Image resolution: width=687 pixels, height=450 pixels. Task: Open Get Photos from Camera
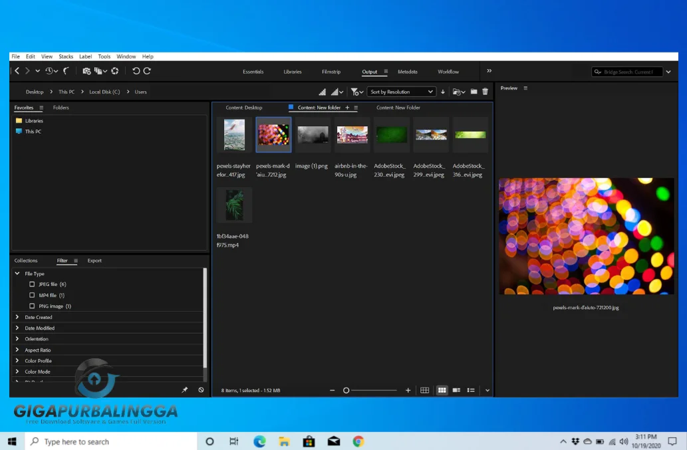86,71
